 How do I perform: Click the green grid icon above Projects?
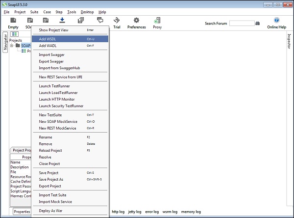click(x=15, y=34)
